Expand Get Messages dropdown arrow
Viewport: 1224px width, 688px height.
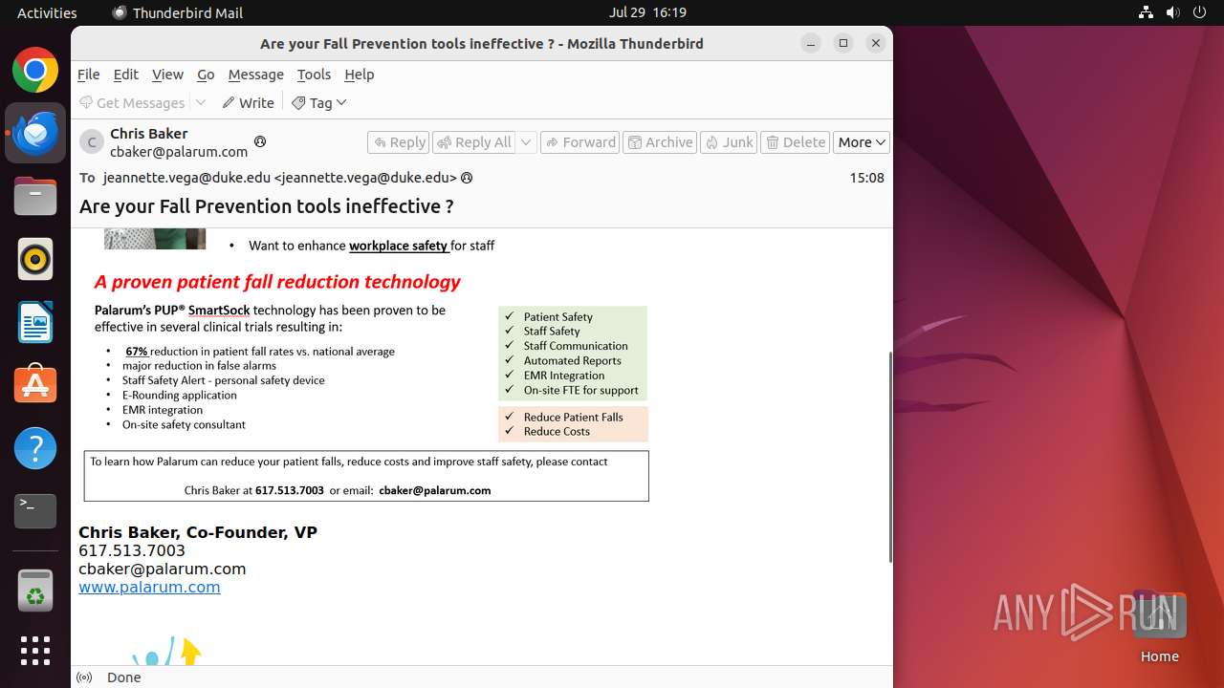[201, 102]
